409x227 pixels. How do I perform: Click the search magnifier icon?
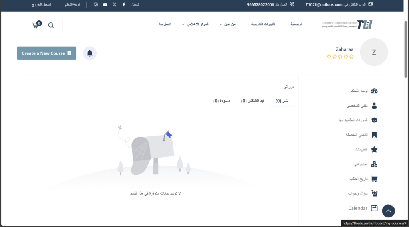pyautogui.click(x=51, y=25)
